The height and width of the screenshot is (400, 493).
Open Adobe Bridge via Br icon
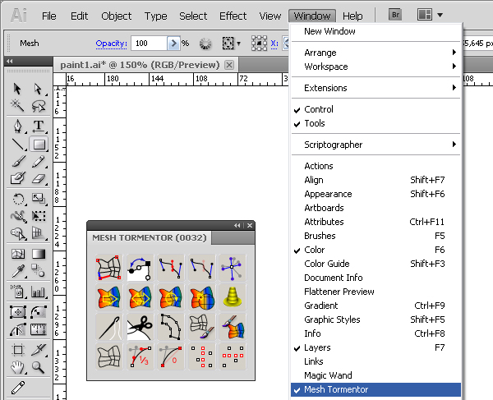coord(395,15)
